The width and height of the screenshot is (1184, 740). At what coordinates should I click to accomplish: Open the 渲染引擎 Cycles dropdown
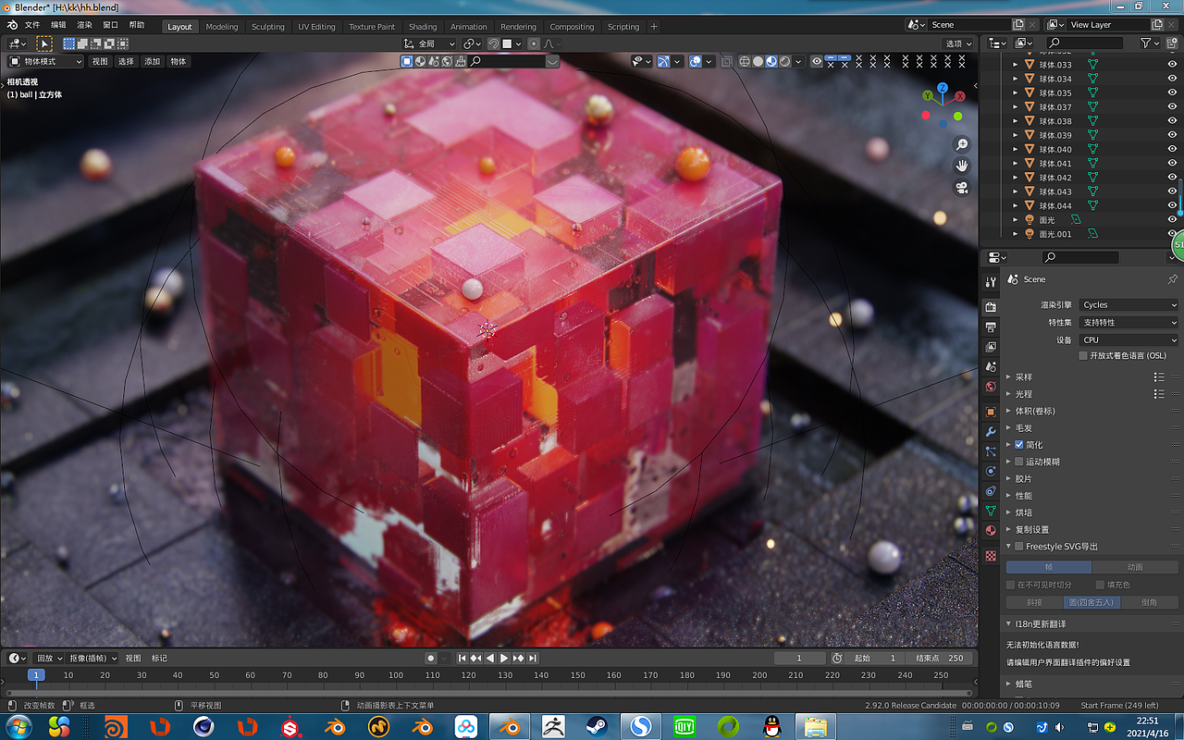1128,304
